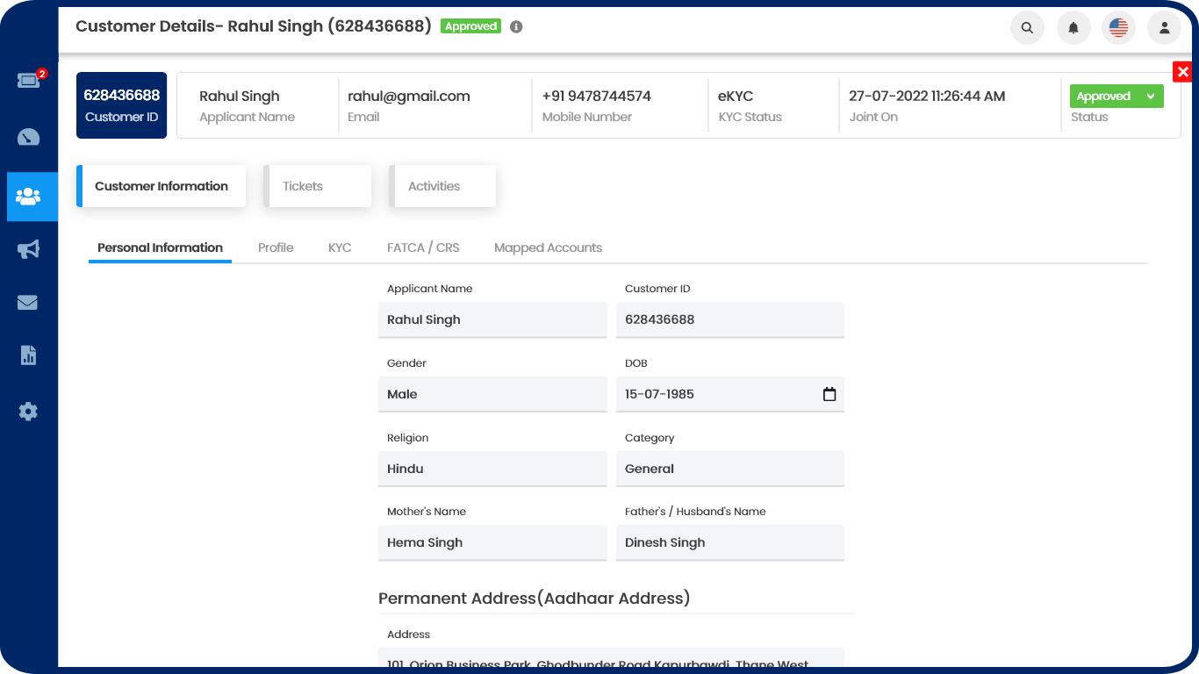Select the Mapped Accounts sub-tab
Image resolution: width=1199 pixels, height=674 pixels.
548,247
